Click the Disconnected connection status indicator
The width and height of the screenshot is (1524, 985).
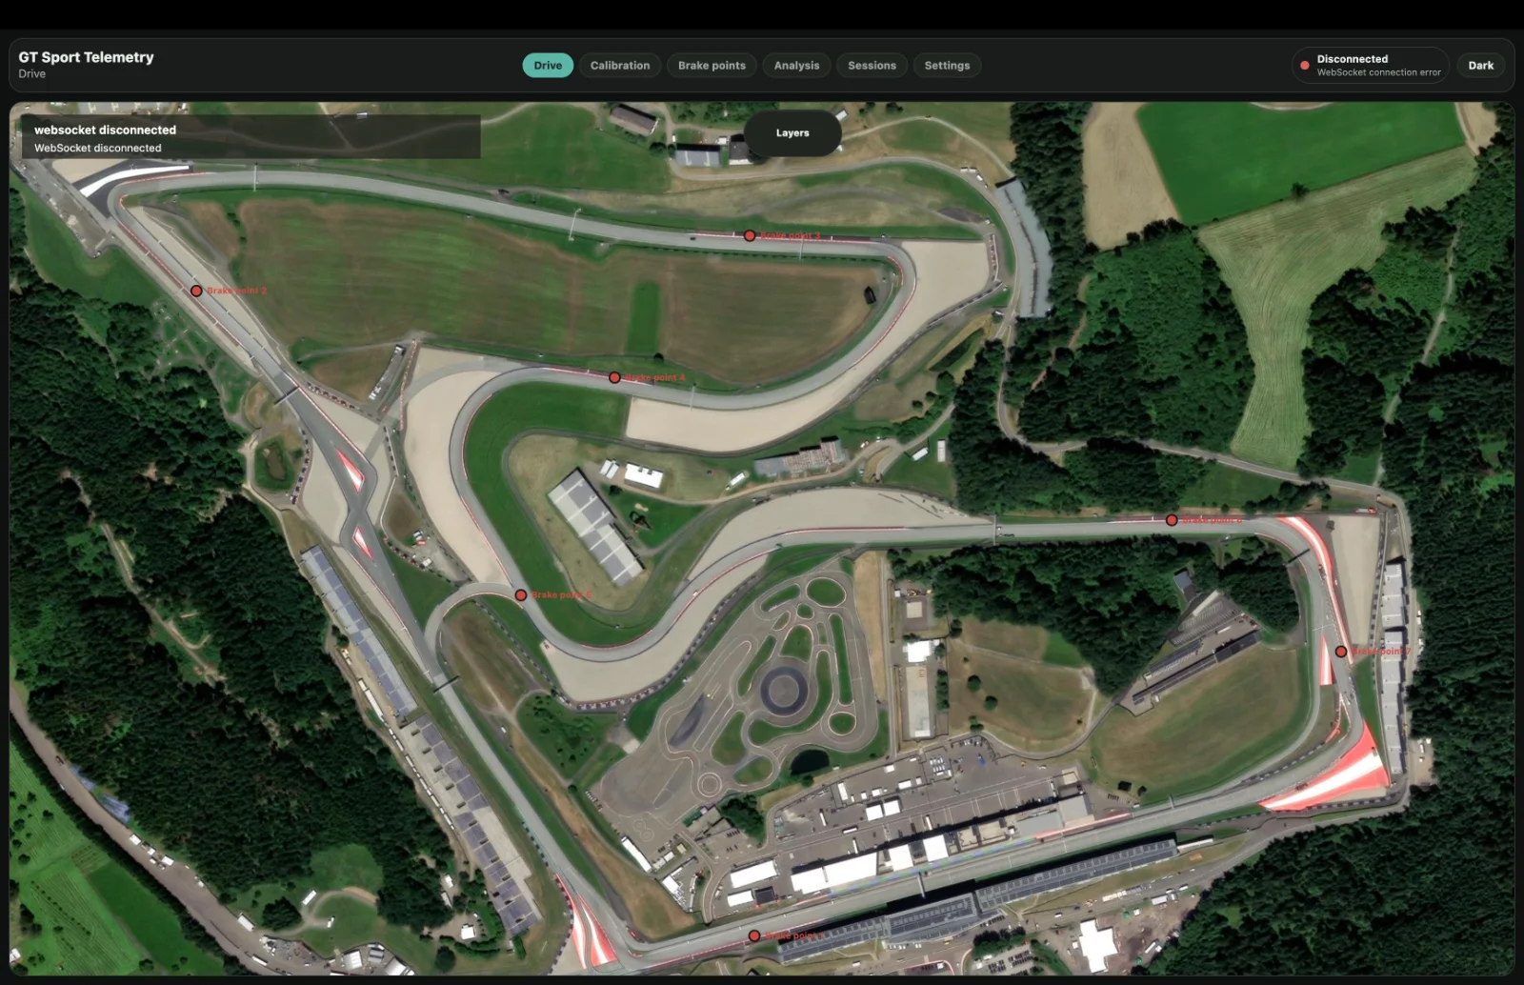[x=1371, y=66]
